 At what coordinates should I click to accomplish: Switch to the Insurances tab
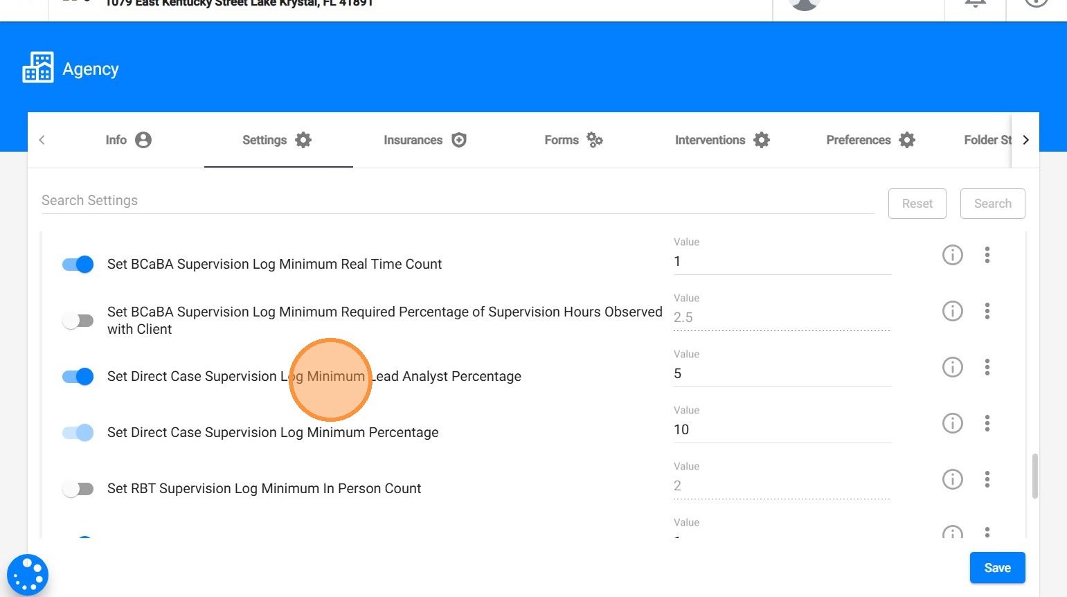pos(424,140)
